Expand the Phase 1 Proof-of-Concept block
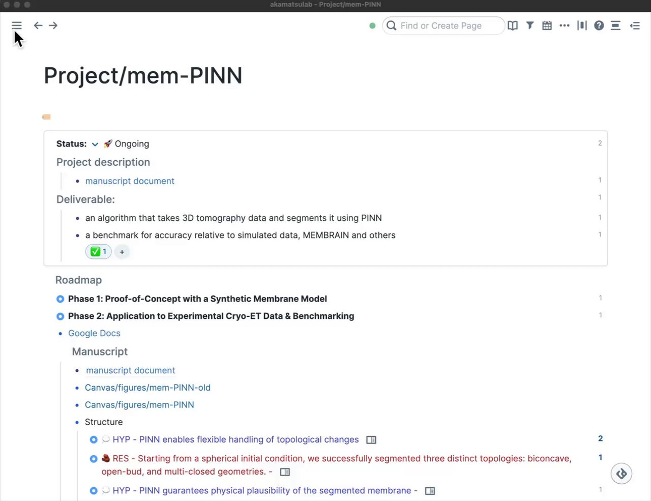Viewport: 651px width, 501px height. (x=60, y=299)
